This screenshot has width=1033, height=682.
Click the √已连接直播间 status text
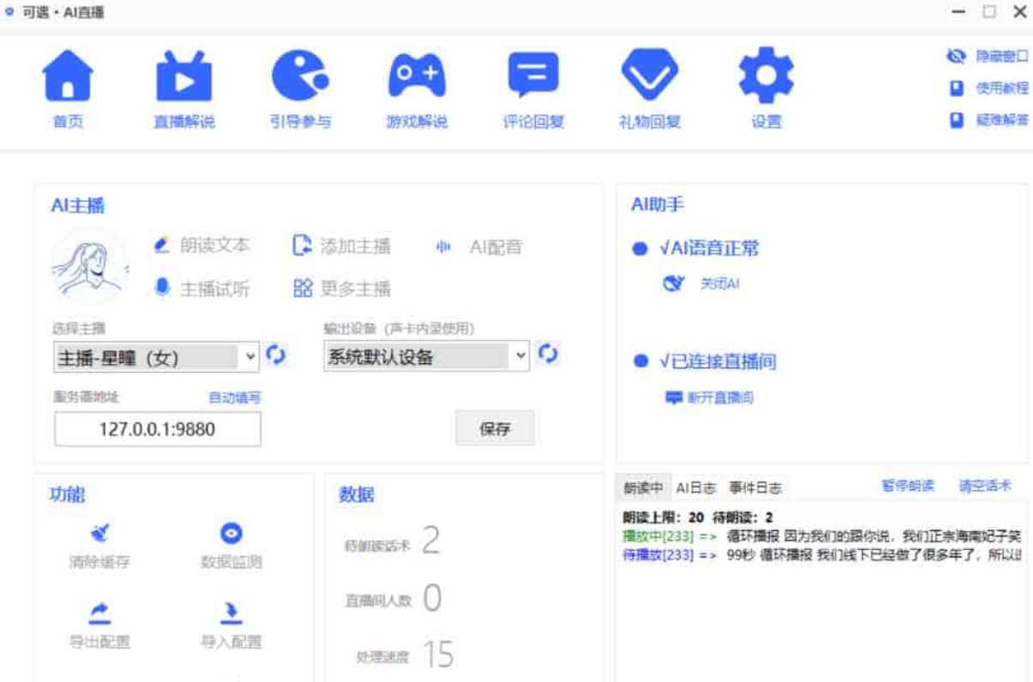(718, 362)
